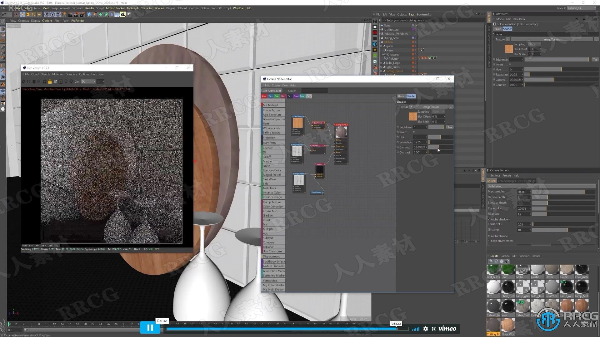Click the node editor Search field
Viewport: 600px width, 337px height.
click(315, 91)
